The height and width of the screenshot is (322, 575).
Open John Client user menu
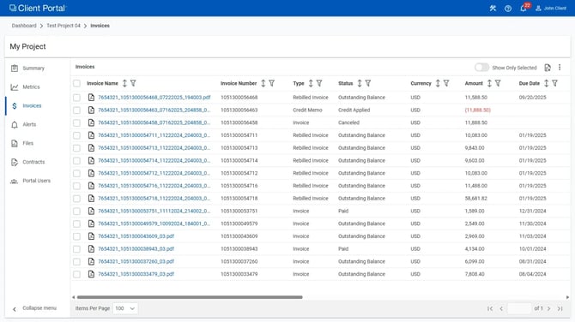tap(551, 8)
